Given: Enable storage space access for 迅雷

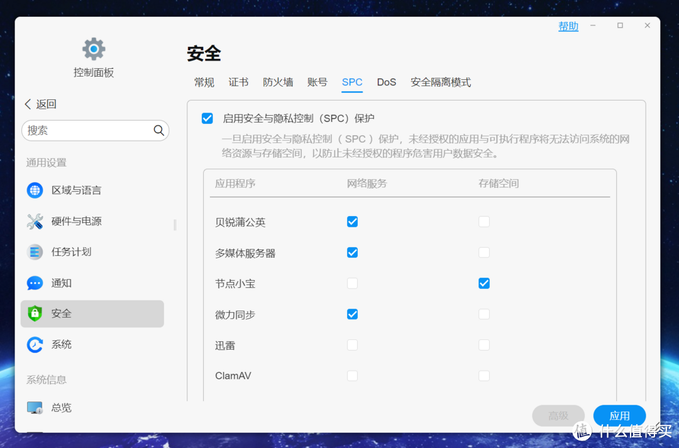Looking at the screenshot, I should click(483, 345).
